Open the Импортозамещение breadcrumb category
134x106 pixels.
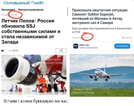coord(31,10)
